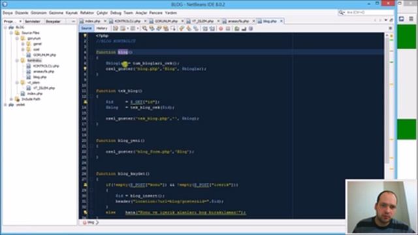Switch to the VT_ISLEM.php editor tab
Viewport: 418px width, 235px height.
tap(203, 21)
